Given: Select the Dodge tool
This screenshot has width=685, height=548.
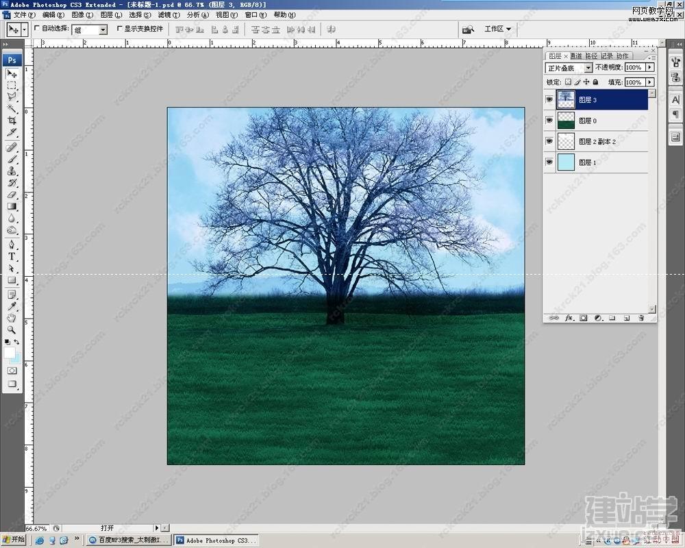Looking at the screenshot, I should point(12,230).
